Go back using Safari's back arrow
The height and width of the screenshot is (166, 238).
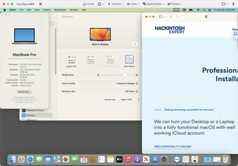pyautogui.click(x=171, y=17)
